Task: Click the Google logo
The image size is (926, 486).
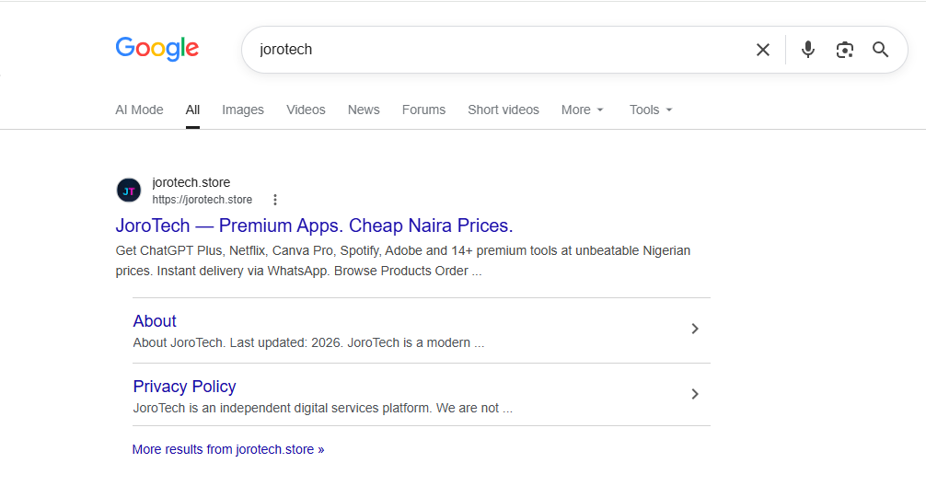Action: [157, 49]
